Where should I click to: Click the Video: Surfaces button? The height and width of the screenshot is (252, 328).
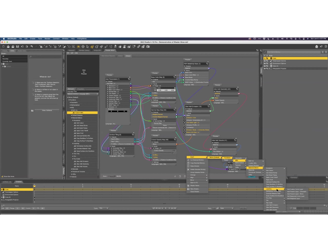pos(47,110)
